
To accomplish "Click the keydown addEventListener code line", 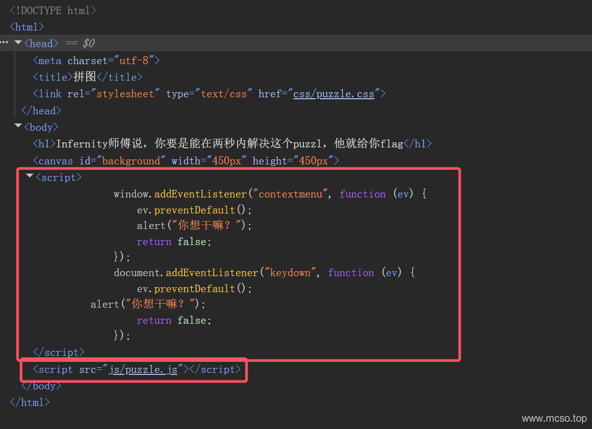I will 265,273.
